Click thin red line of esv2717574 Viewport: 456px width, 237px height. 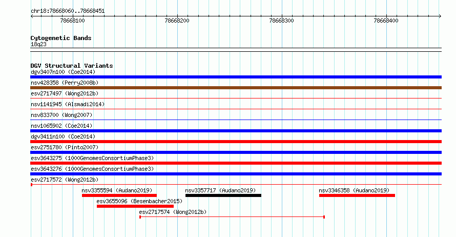pos(232,217)
